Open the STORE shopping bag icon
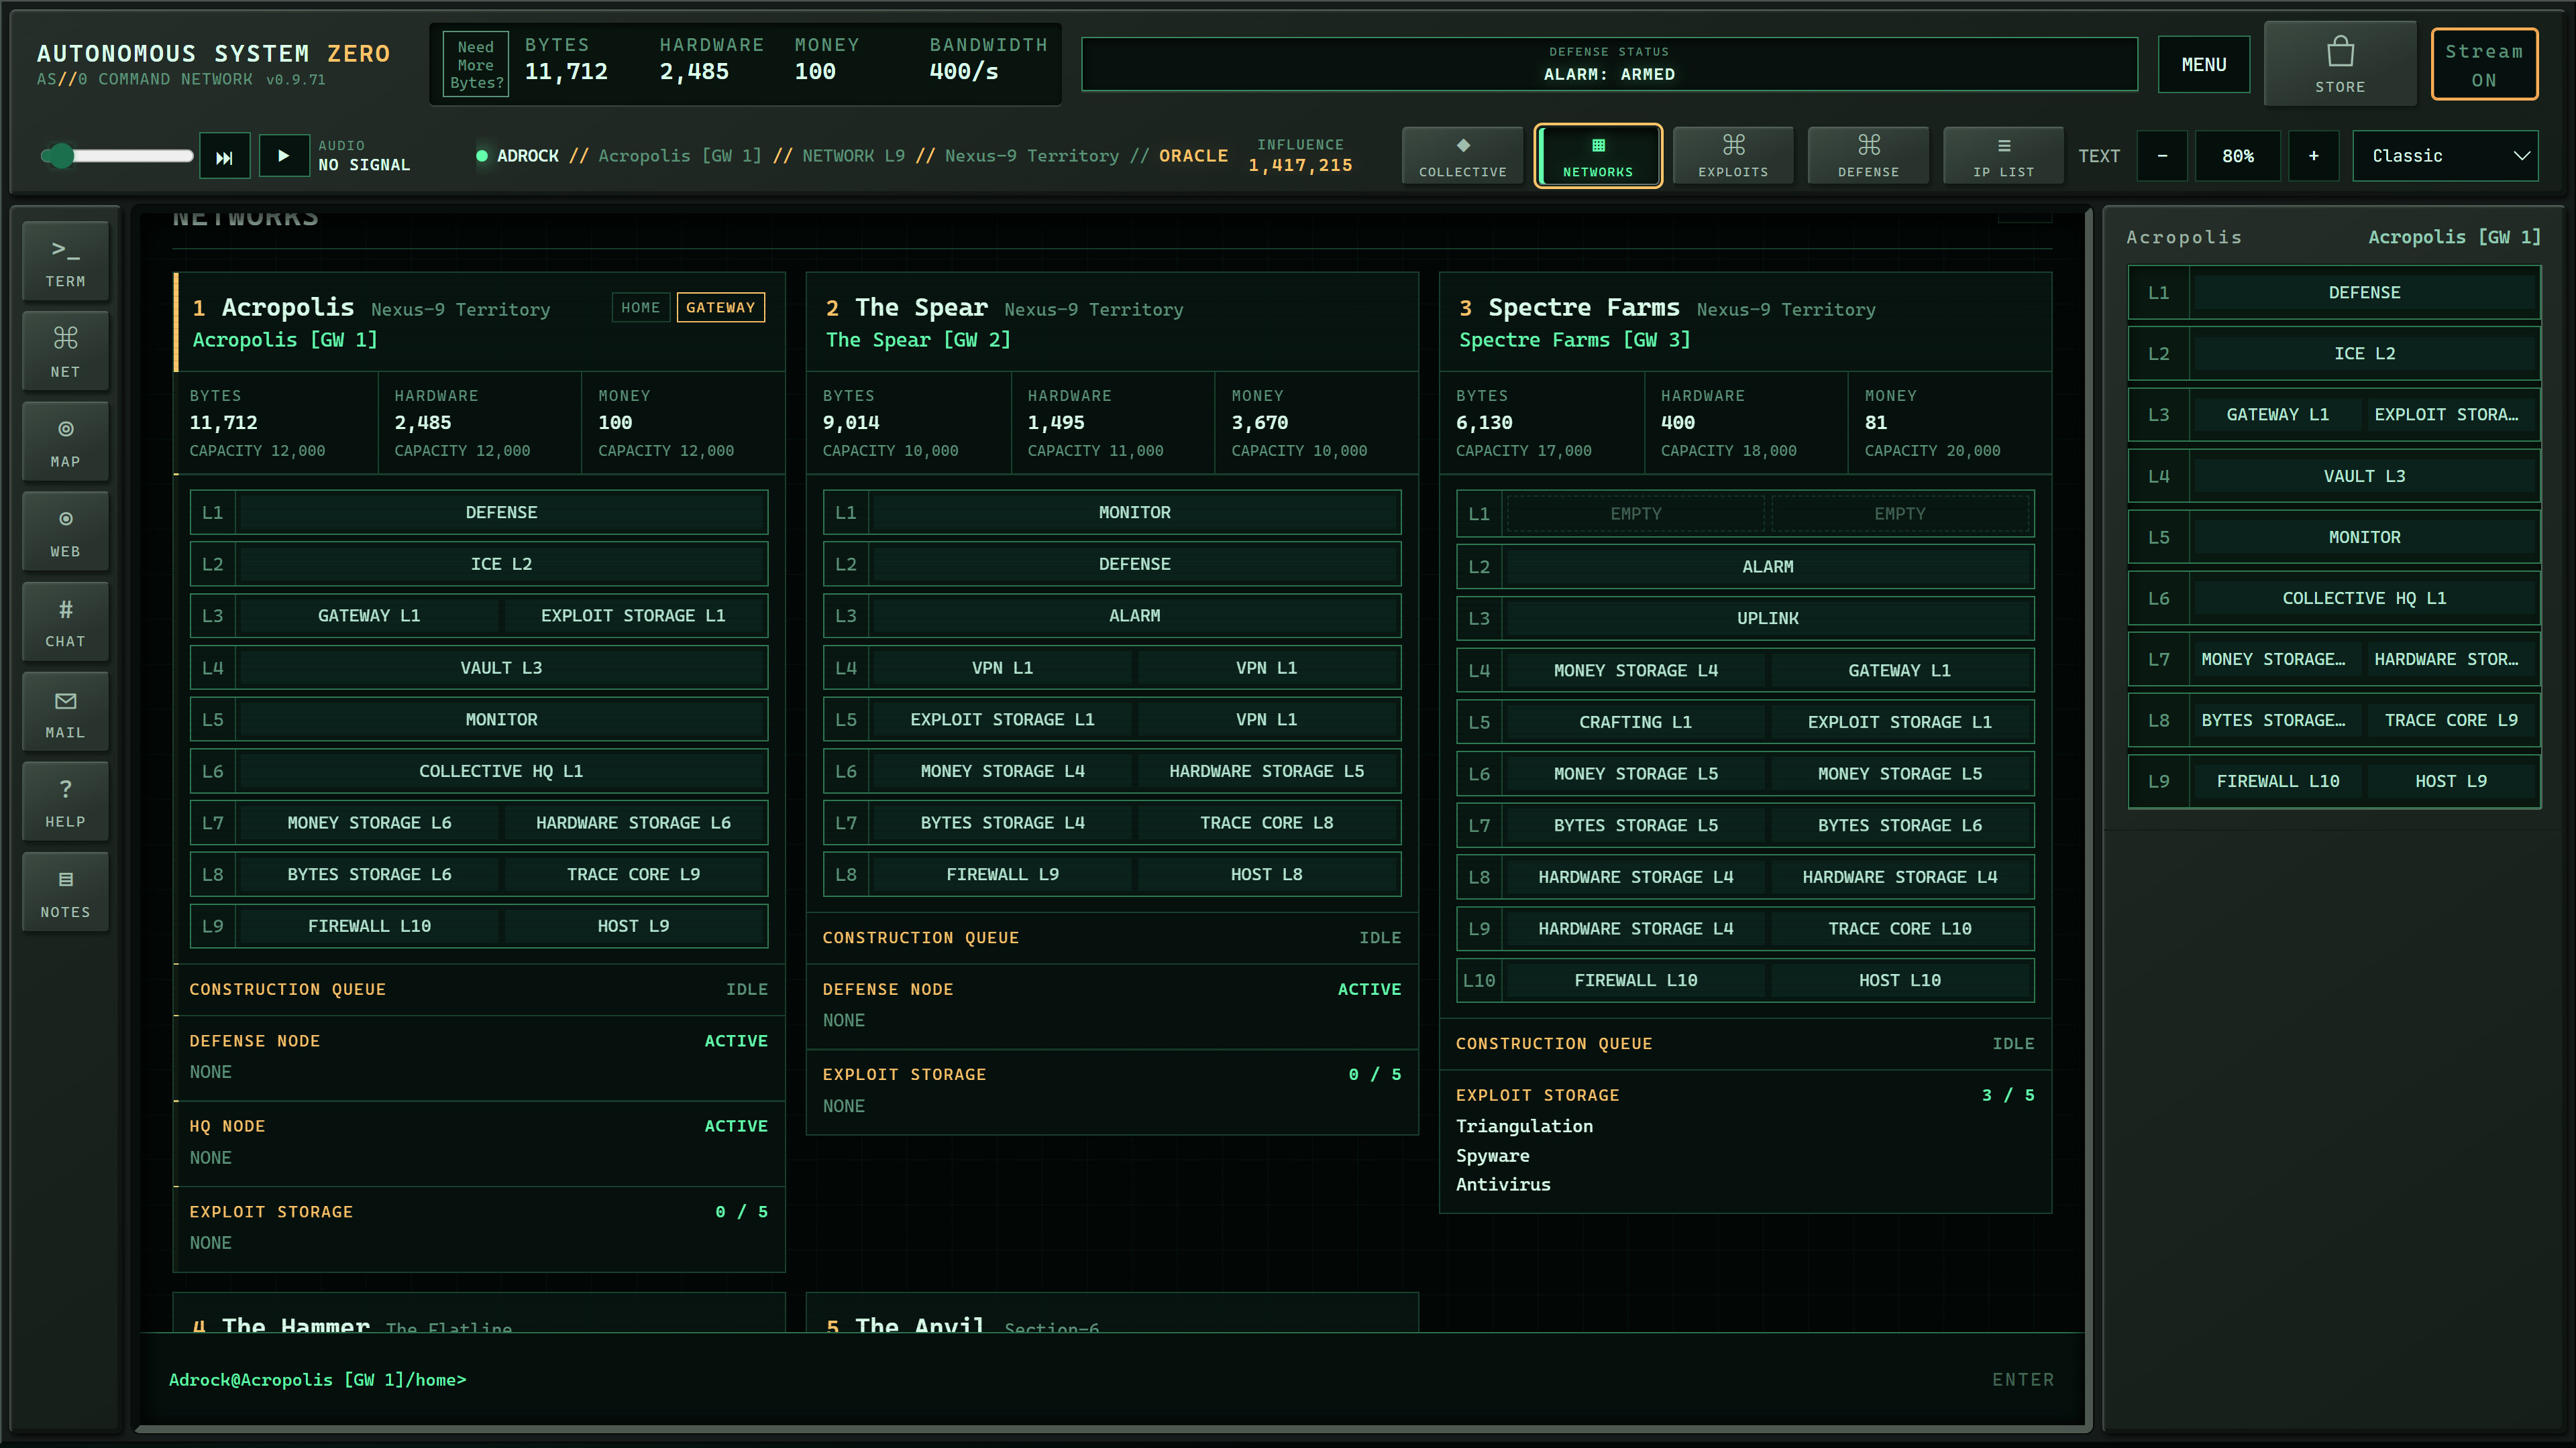 2340,64
